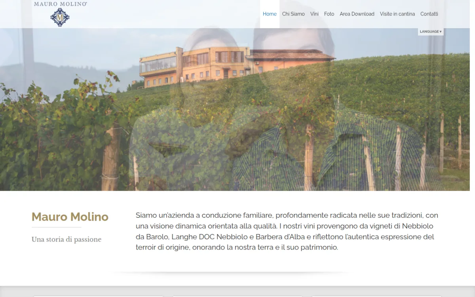The image size is (475, 297).
Task: Click the Mauro Molino heading
Action: point(70,217)
